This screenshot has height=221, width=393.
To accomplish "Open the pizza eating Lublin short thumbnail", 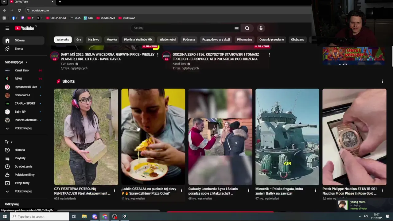I will [x=153, y=137].
